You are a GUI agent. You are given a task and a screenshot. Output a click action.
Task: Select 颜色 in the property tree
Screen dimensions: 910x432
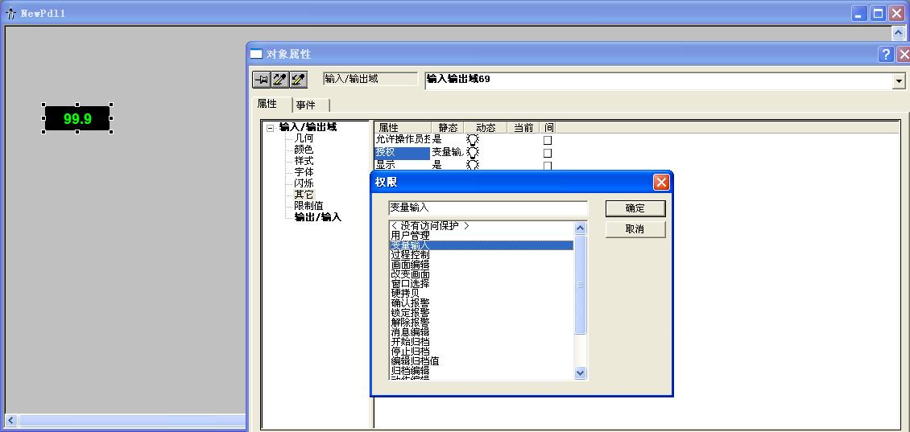pyautogui.click(x=304, y=150)
